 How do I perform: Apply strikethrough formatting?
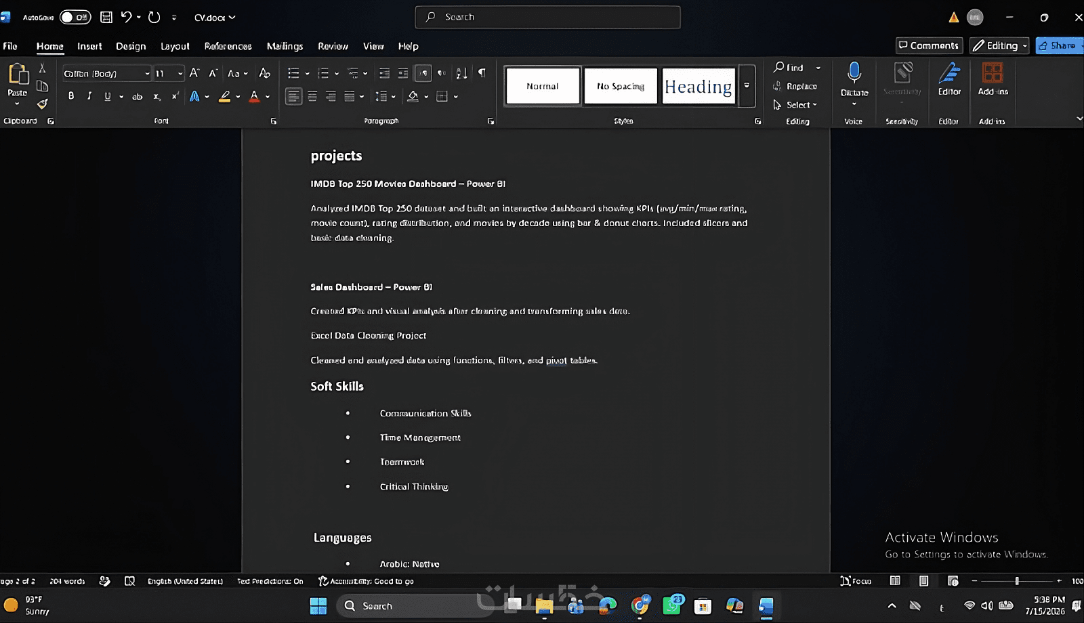pyautogui.click(x=137, y=97)
